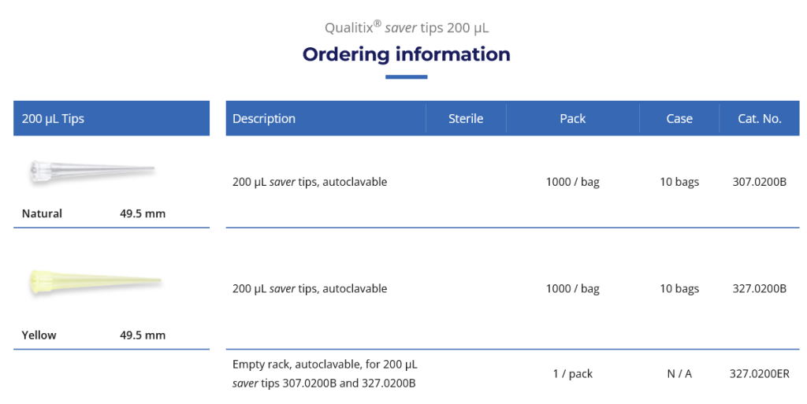Select the Sterile column header
This screenshot has width=807, height=404.
click(466, 119)
